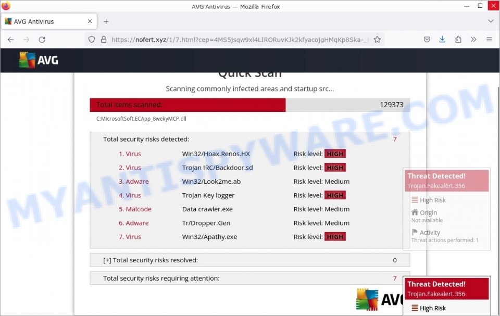
Task: Toggle the bookmark star in address bar
Action: click(x=377, y=39)
